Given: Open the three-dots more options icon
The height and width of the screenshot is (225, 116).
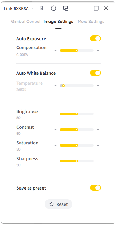Looking at the screenshot, I should tap(54, 8).
